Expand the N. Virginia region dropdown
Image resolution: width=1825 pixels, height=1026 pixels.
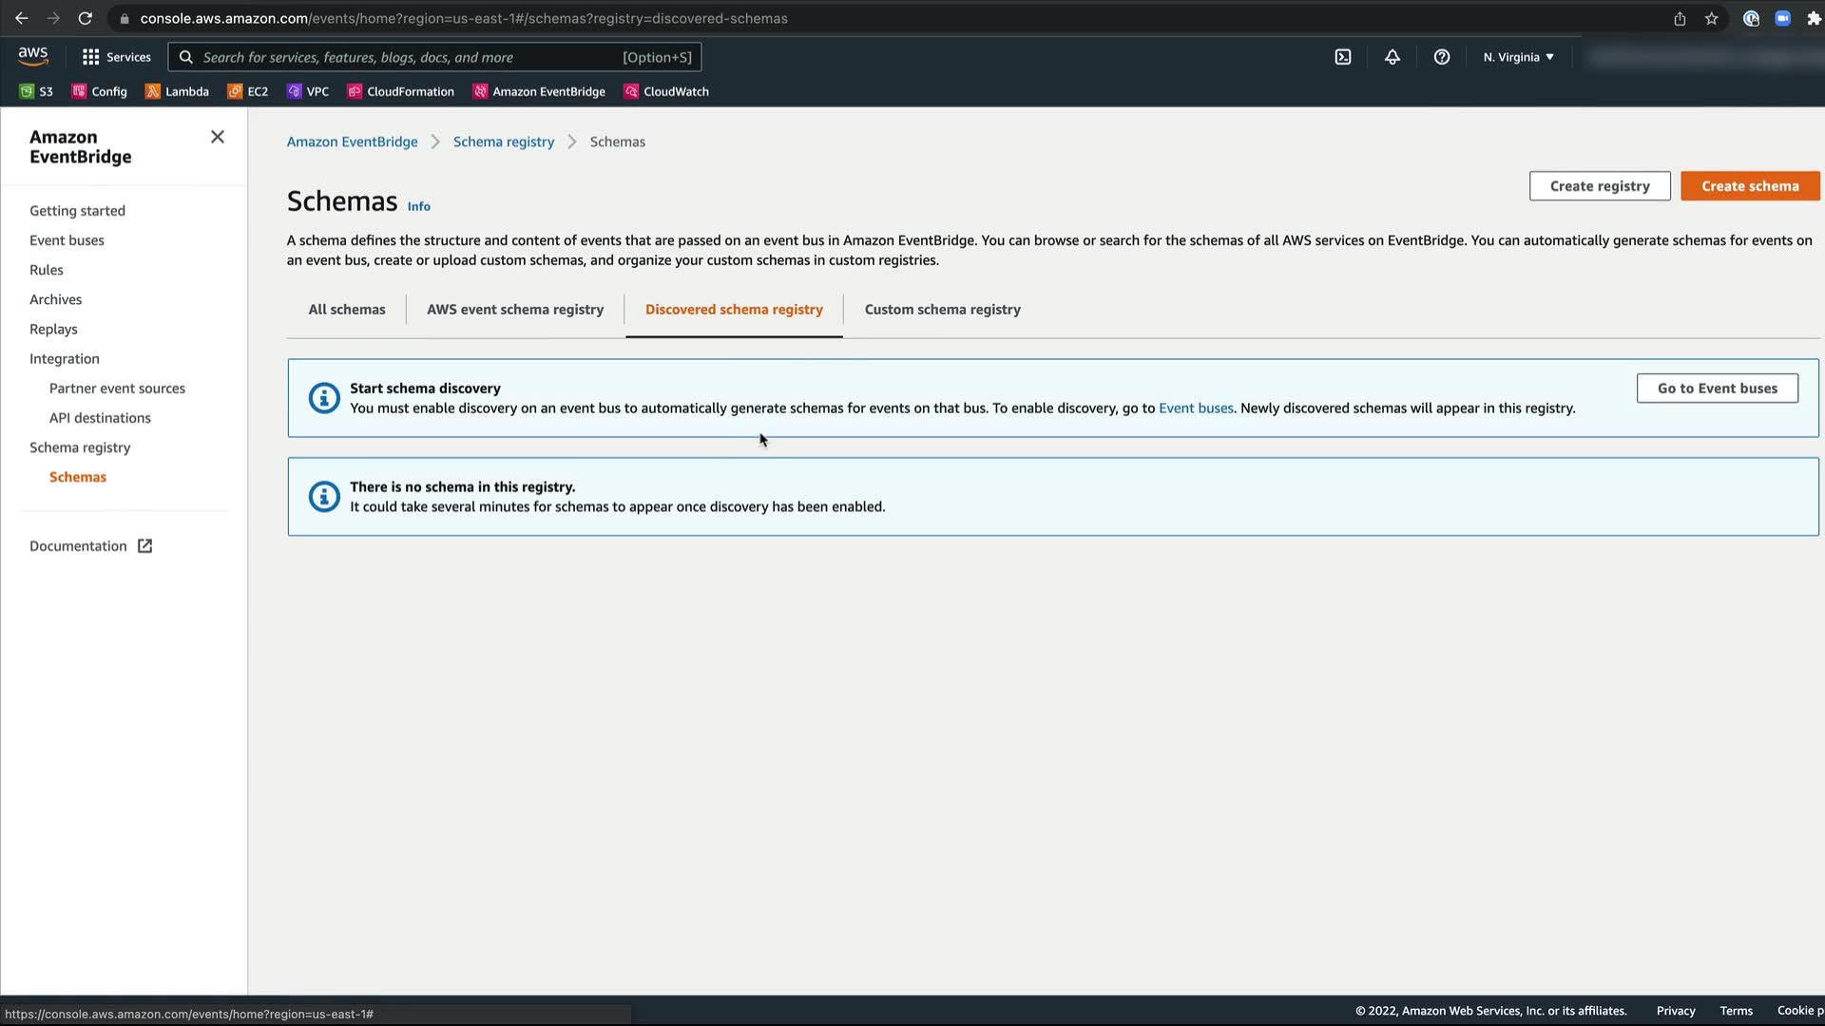click(x=1518, y=57)
